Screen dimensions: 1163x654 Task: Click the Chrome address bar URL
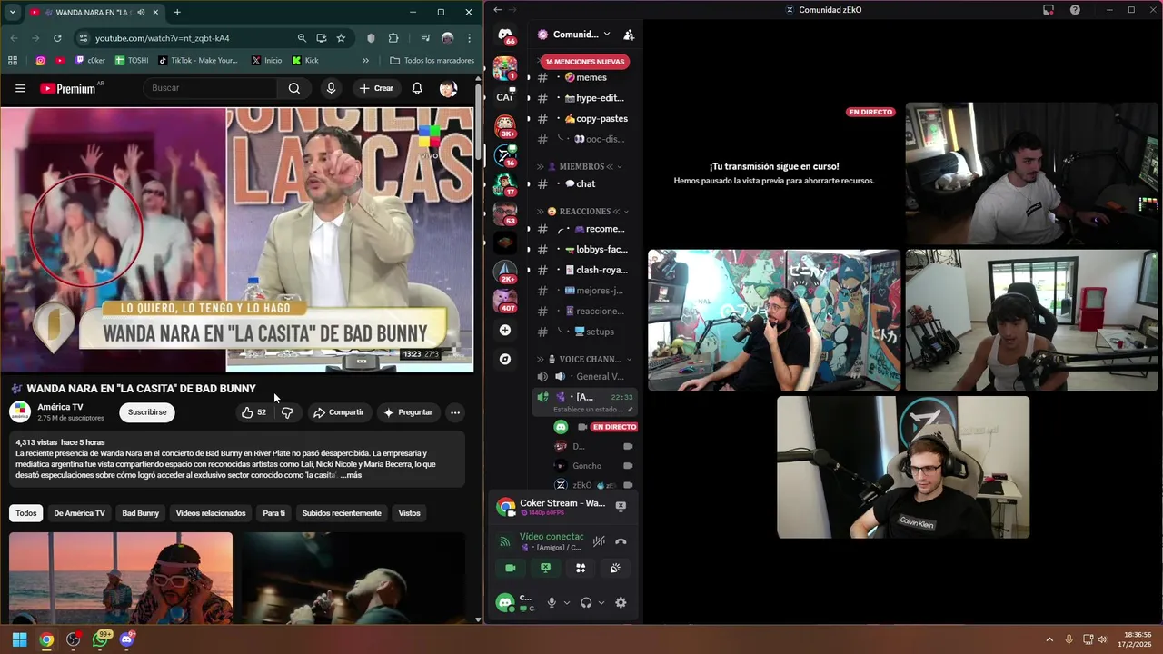163,38
